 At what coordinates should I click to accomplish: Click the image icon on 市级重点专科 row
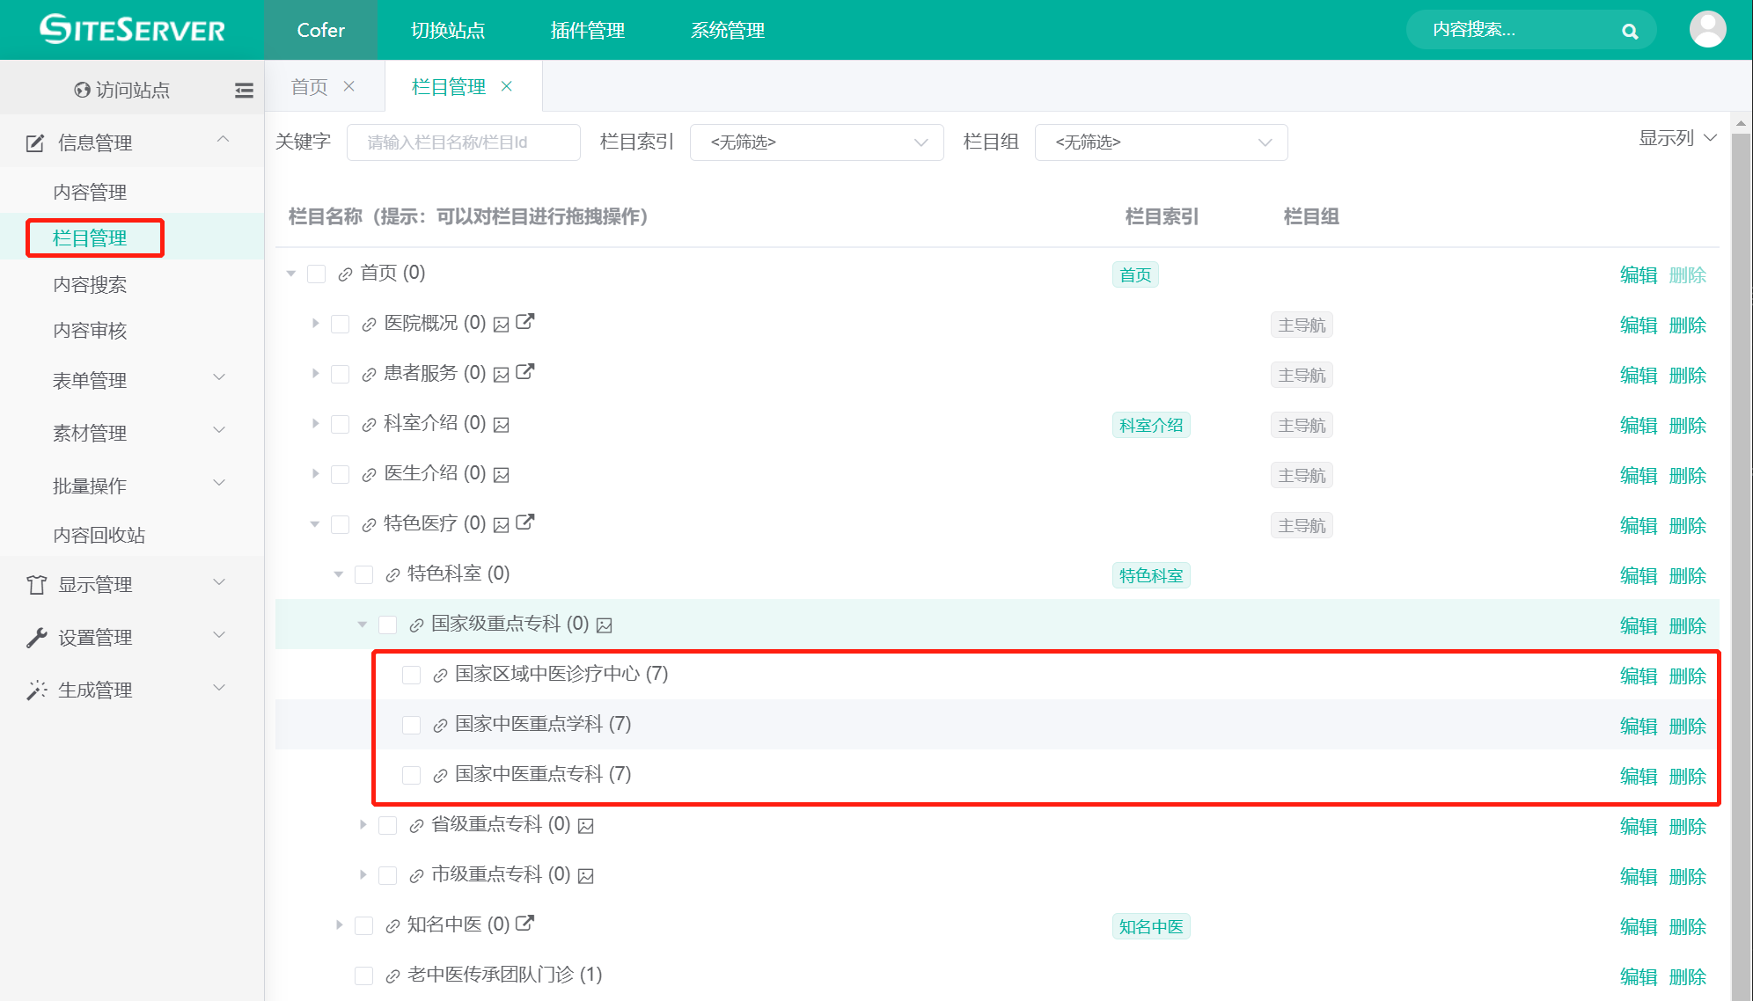click(x=586, y=876)
